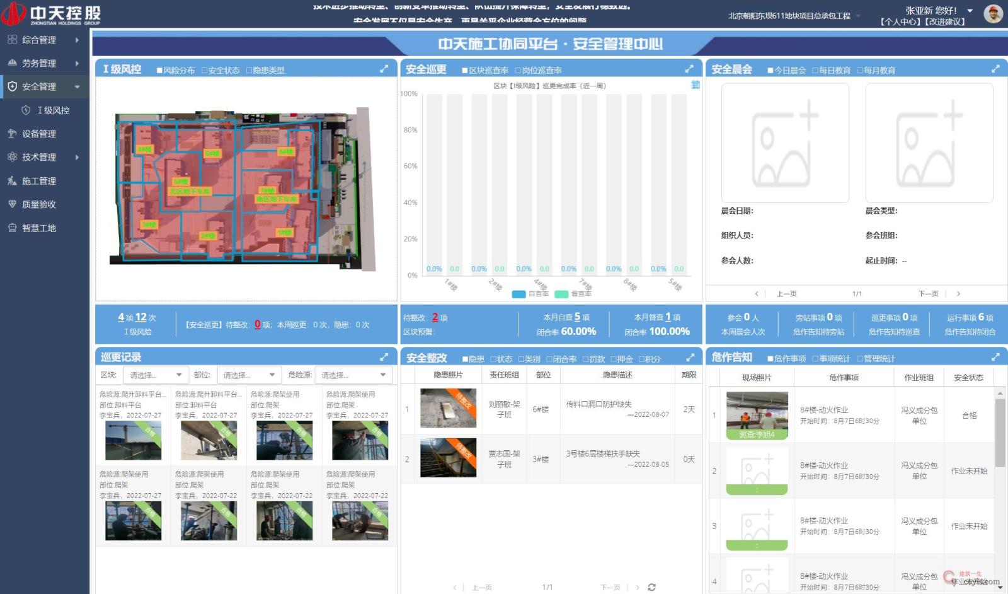The width and height of the screenshot is (1008, 594).
Task: Open the first 隐患照片 thumbnail in 安全整改
Action: (x=449, y=409)
